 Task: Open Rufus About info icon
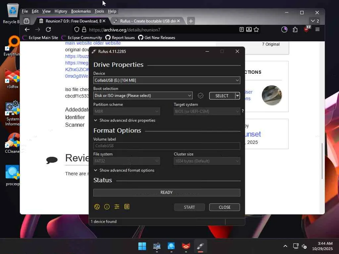tap(107, 207)
